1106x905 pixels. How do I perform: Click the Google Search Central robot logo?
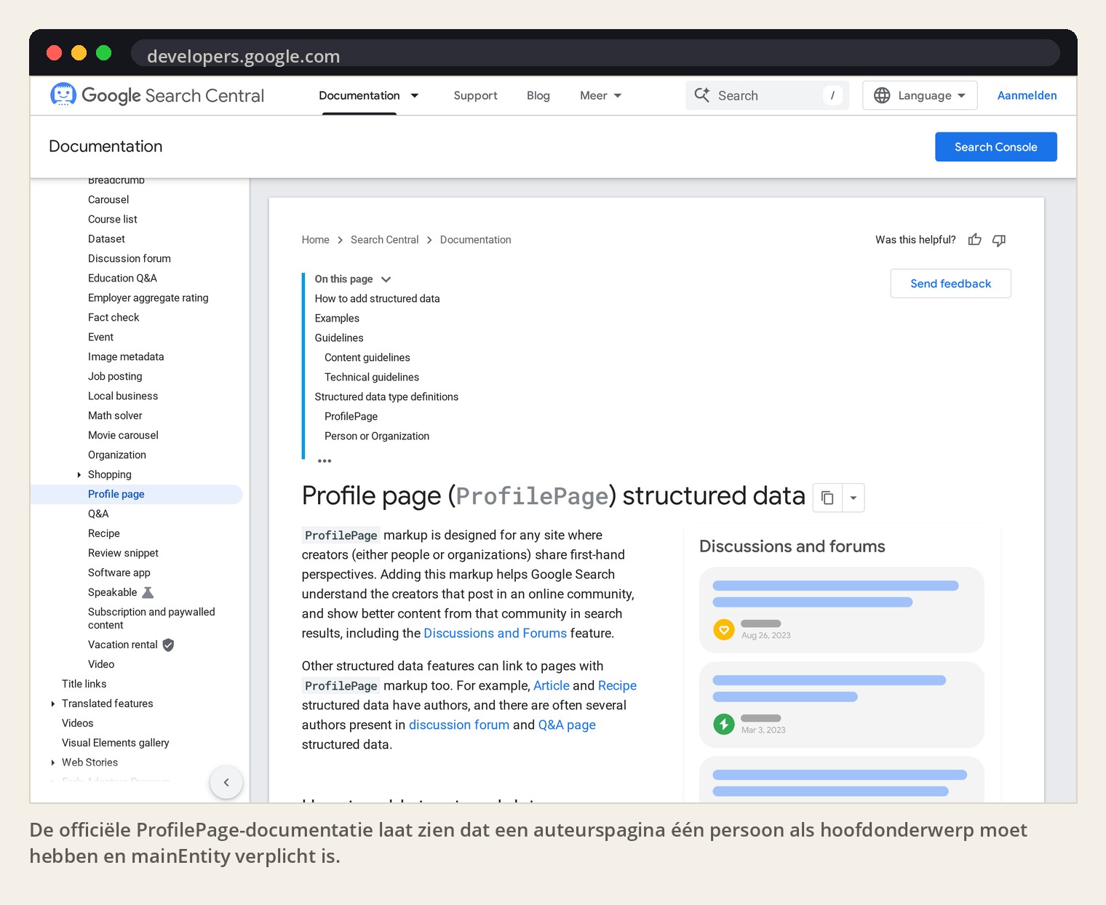point(63,95)
